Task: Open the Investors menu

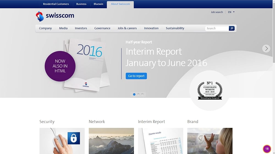Action: point(81,28)
